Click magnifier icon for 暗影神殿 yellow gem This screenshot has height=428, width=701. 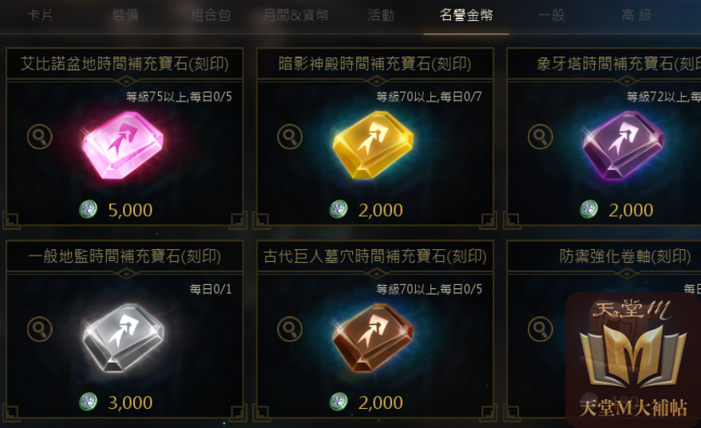290,137
